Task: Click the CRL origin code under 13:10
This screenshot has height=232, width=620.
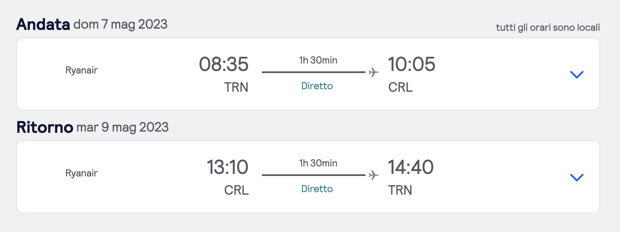Action: click(236, 190)
